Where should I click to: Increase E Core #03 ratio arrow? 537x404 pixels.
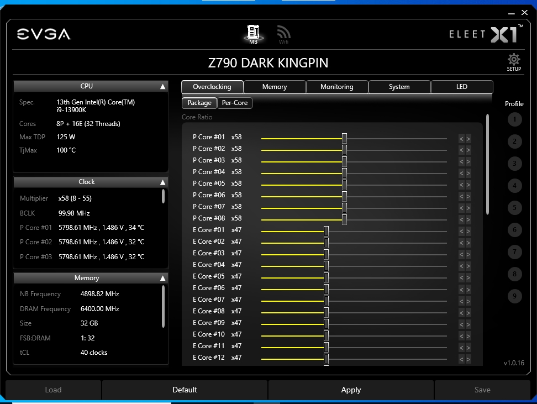tap(468, 255)
